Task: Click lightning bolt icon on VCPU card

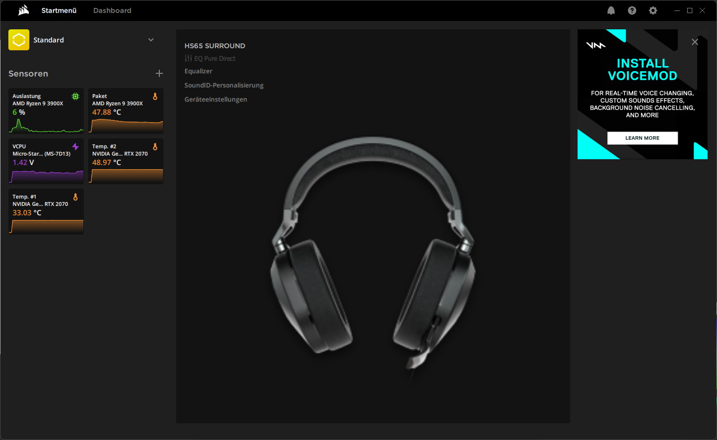Action: [x=75, y=147]
